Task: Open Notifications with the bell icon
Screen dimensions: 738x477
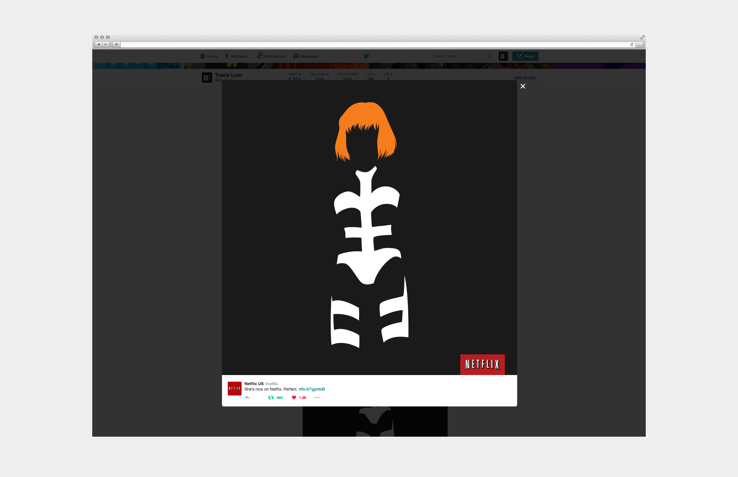Action: tap(271, 56)
